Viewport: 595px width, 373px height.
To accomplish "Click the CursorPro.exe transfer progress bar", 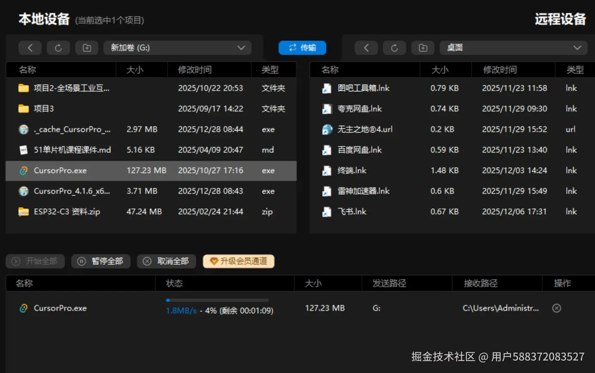I will point(217,300).
